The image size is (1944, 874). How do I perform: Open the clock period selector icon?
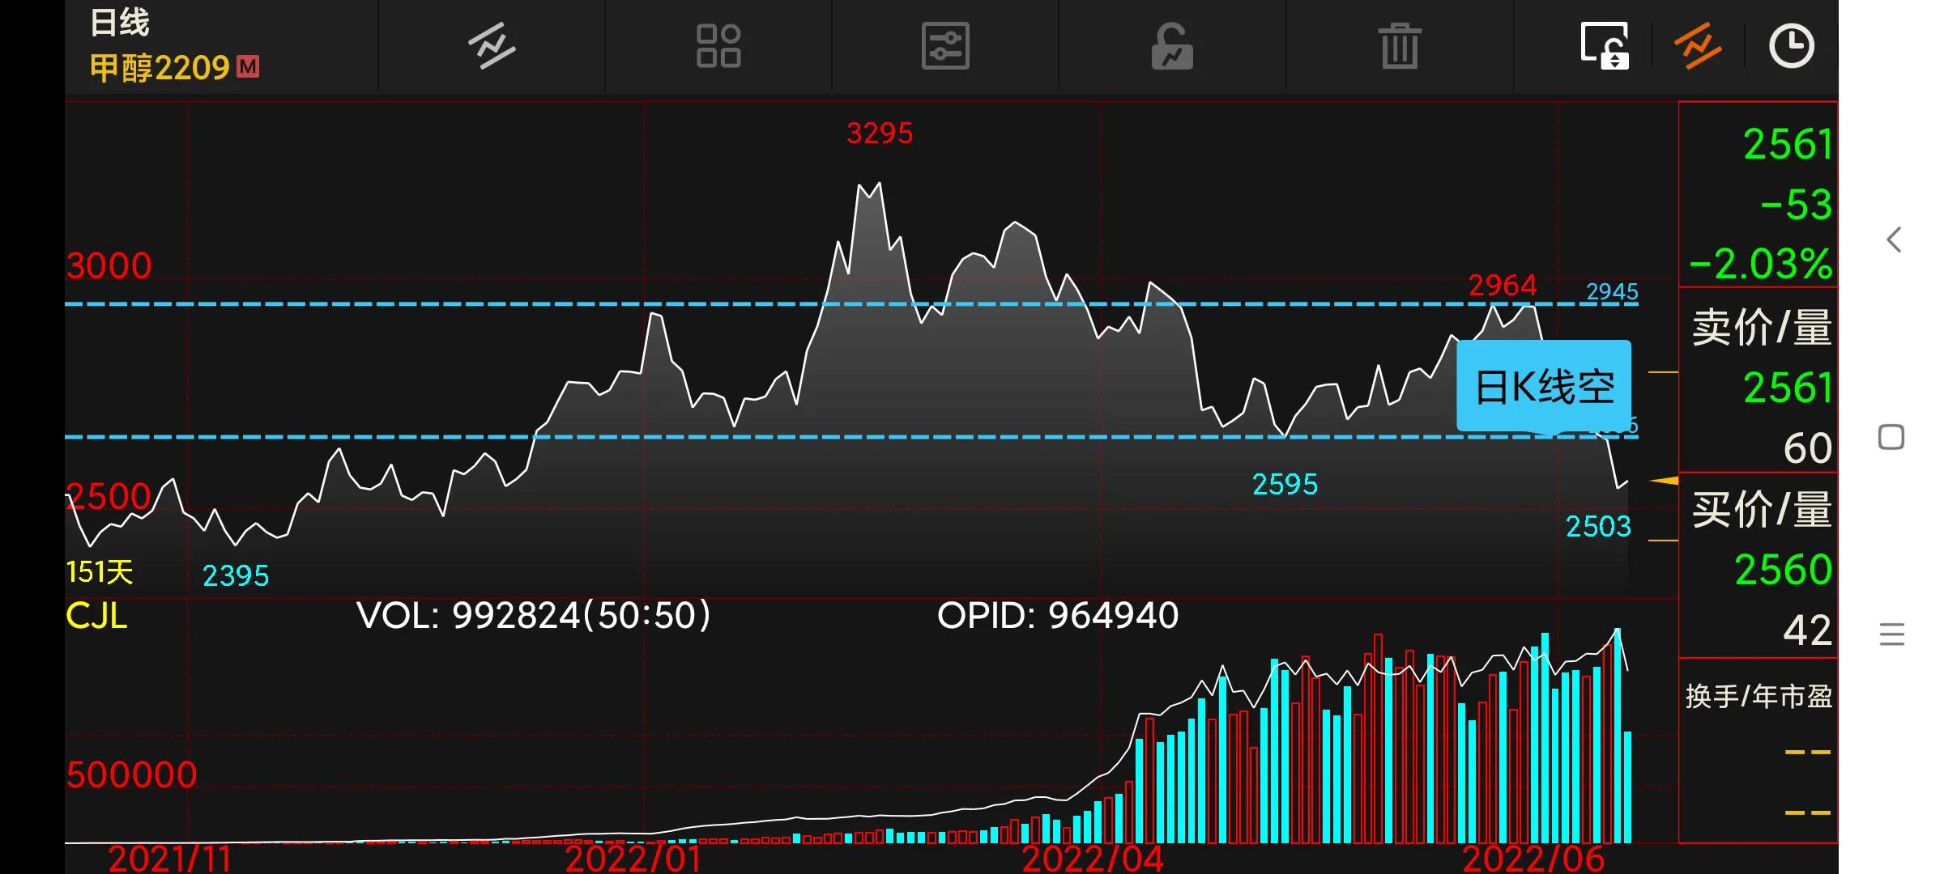(1791, 46)
